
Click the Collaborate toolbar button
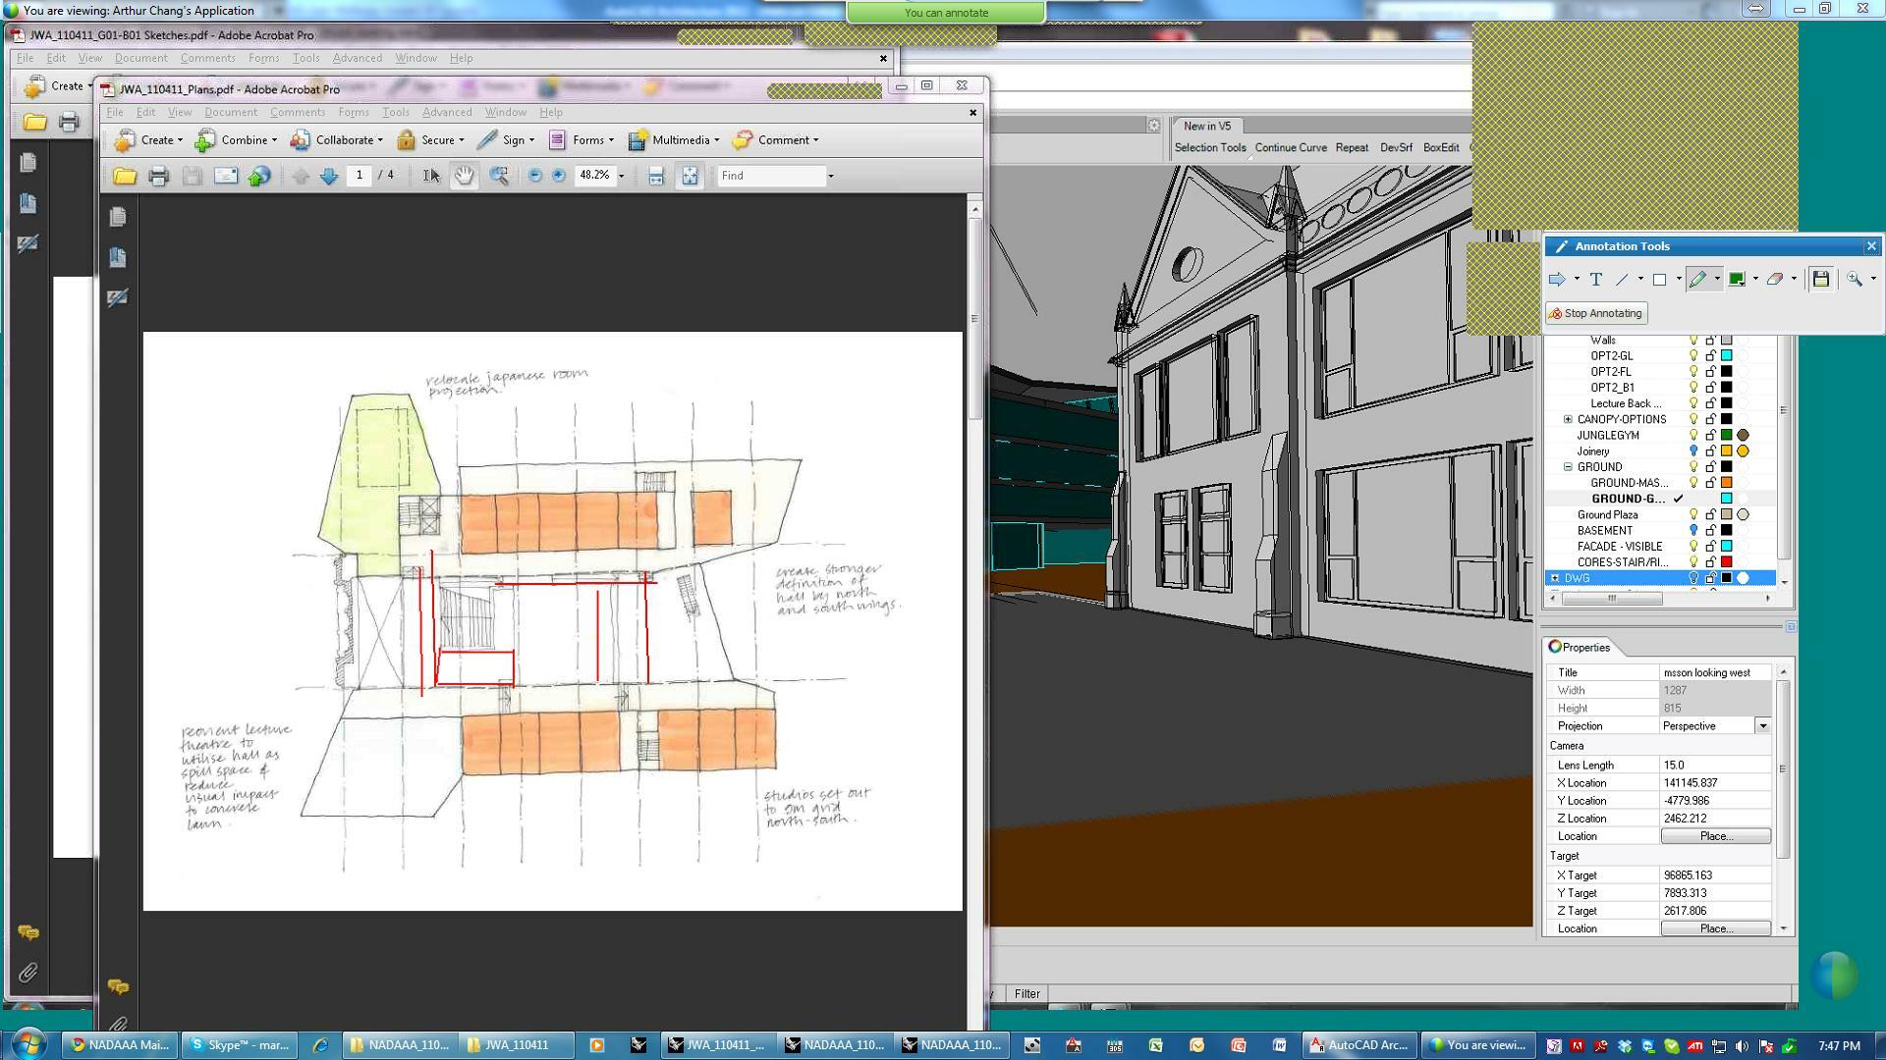tap(337, 140)
